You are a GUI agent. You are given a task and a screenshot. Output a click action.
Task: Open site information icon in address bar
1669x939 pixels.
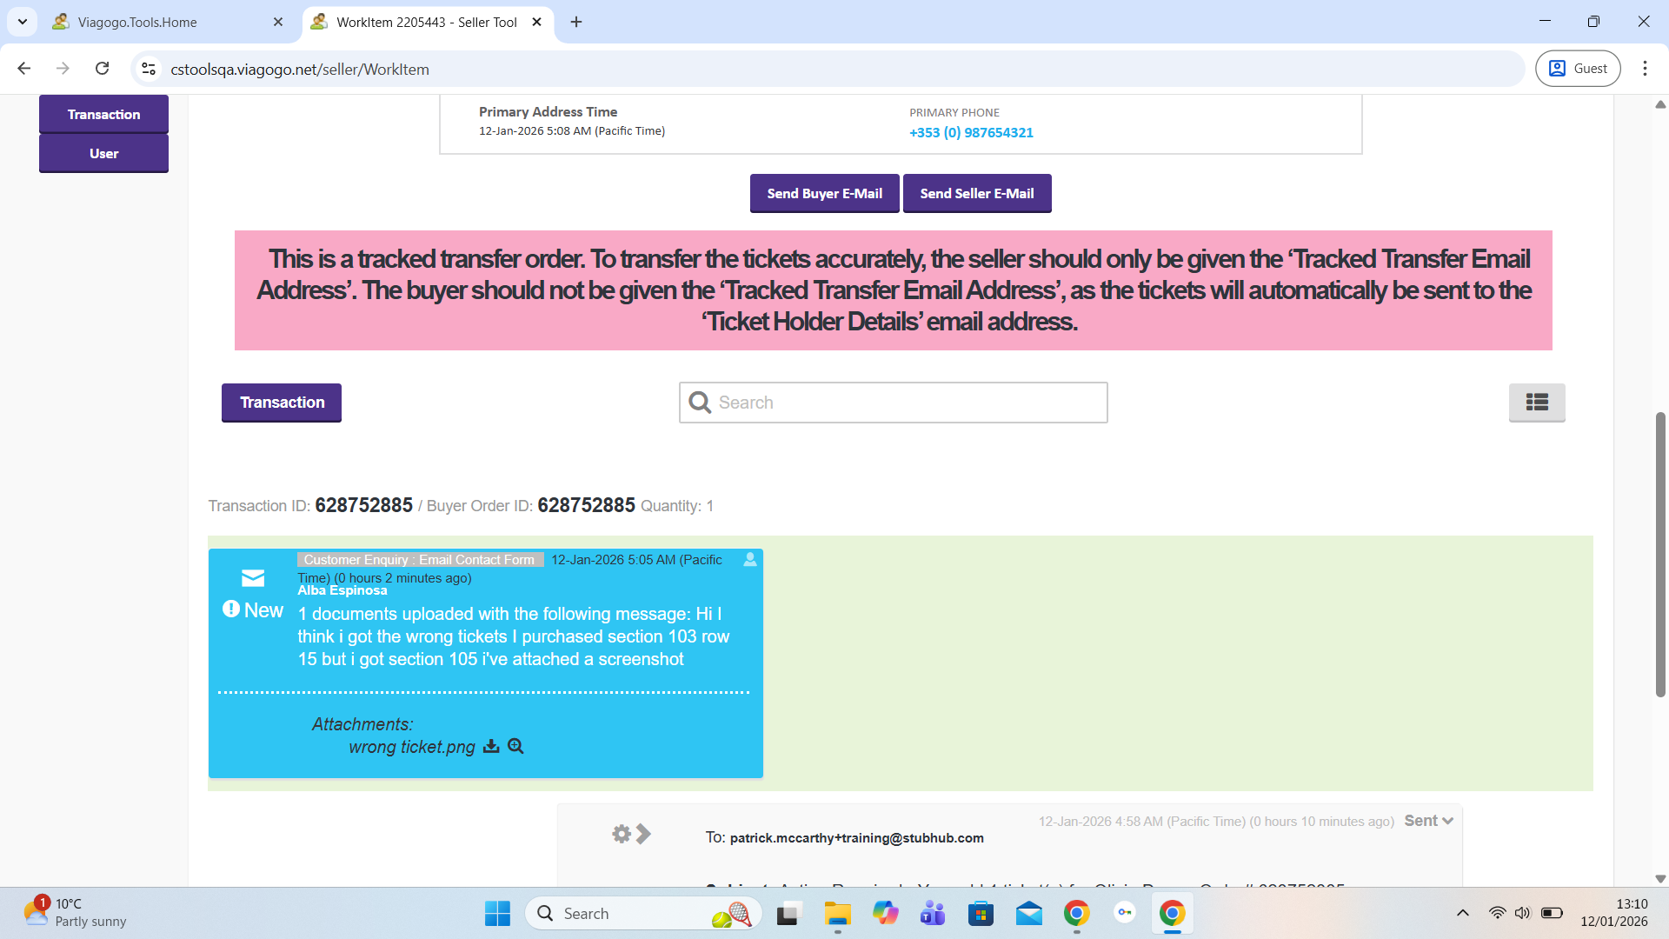coord(149,69)
